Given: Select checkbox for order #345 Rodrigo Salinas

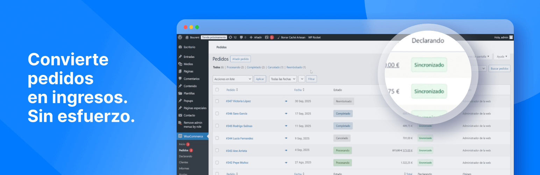Looking at the screenshot, I should tap(217, 126).
